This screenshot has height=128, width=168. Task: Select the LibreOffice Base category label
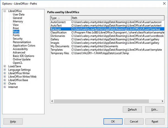coord(18,80)
